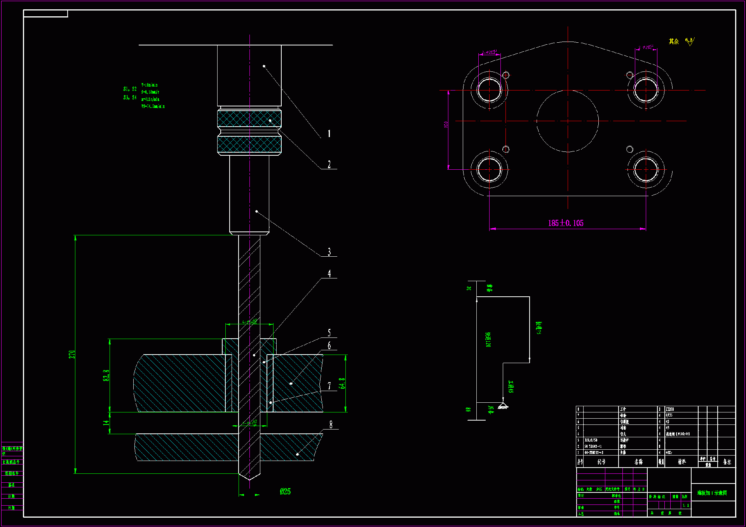
Task: Select balloon callout number 1
Action: (329, 134)
